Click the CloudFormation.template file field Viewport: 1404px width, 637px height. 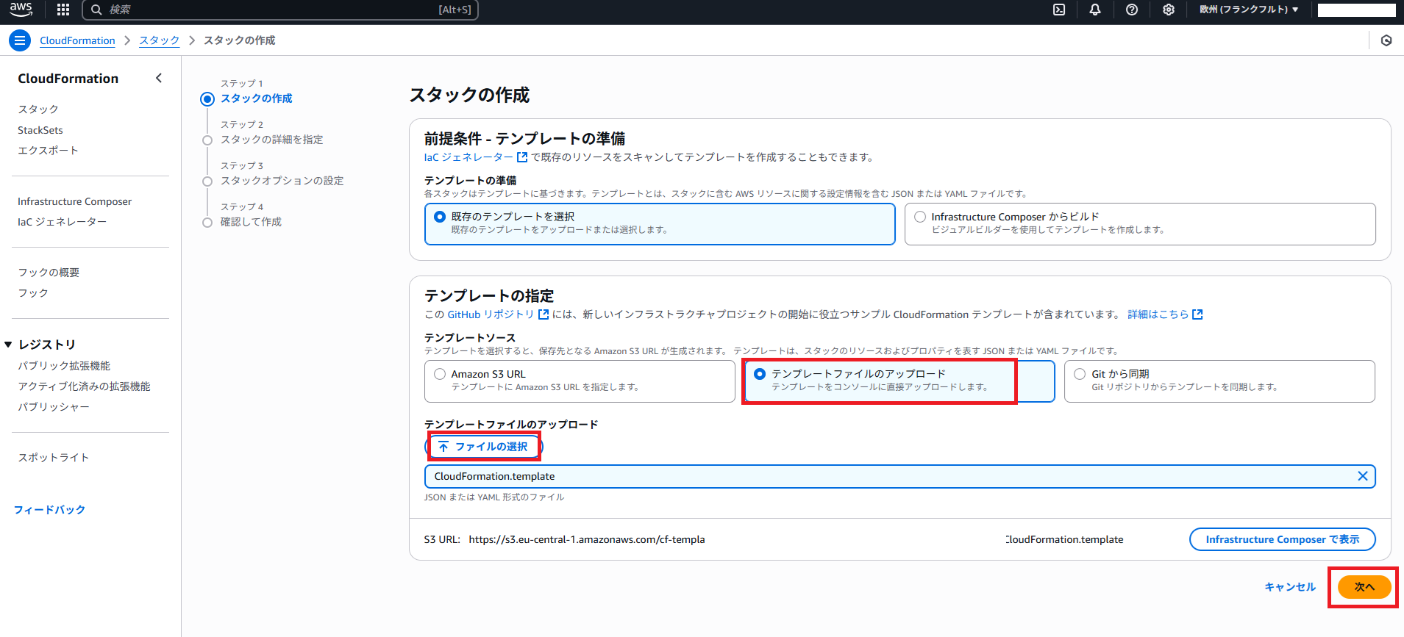[x=899, y=476]
